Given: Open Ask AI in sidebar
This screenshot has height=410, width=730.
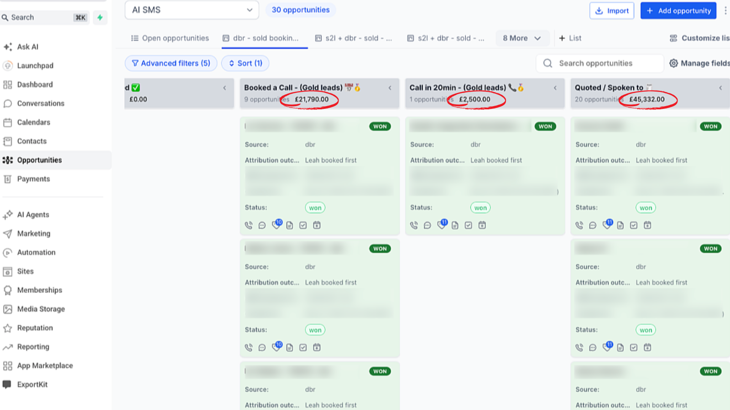Looking at the screenshot, I should click(27, 47).
